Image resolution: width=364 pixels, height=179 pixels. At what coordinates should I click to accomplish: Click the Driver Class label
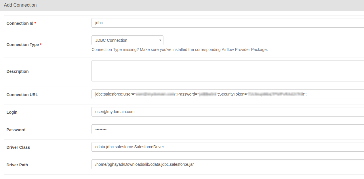tap(18, 147)
